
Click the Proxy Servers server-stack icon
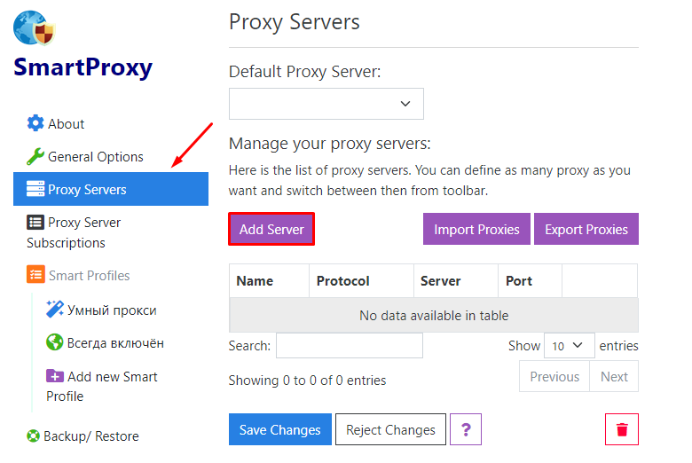pos(35,188)
